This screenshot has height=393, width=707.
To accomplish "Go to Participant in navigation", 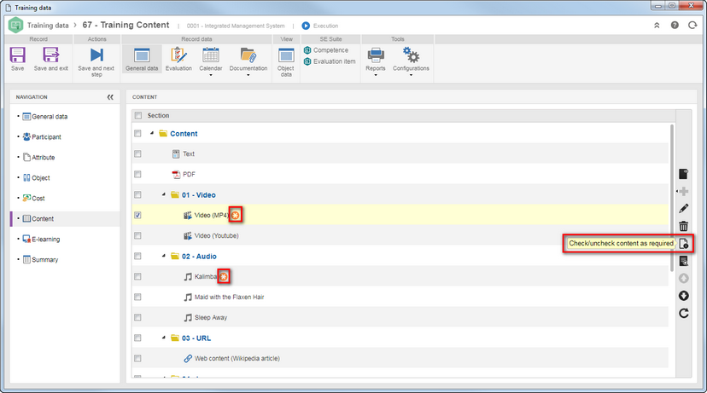I will pos(42,137).
